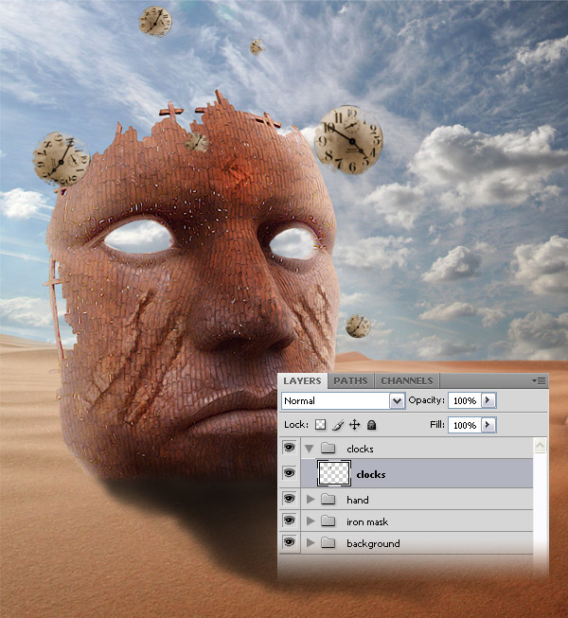568x618 pixels.
Task: Expand the iron mask group triangle
Action: pos(311,521)
